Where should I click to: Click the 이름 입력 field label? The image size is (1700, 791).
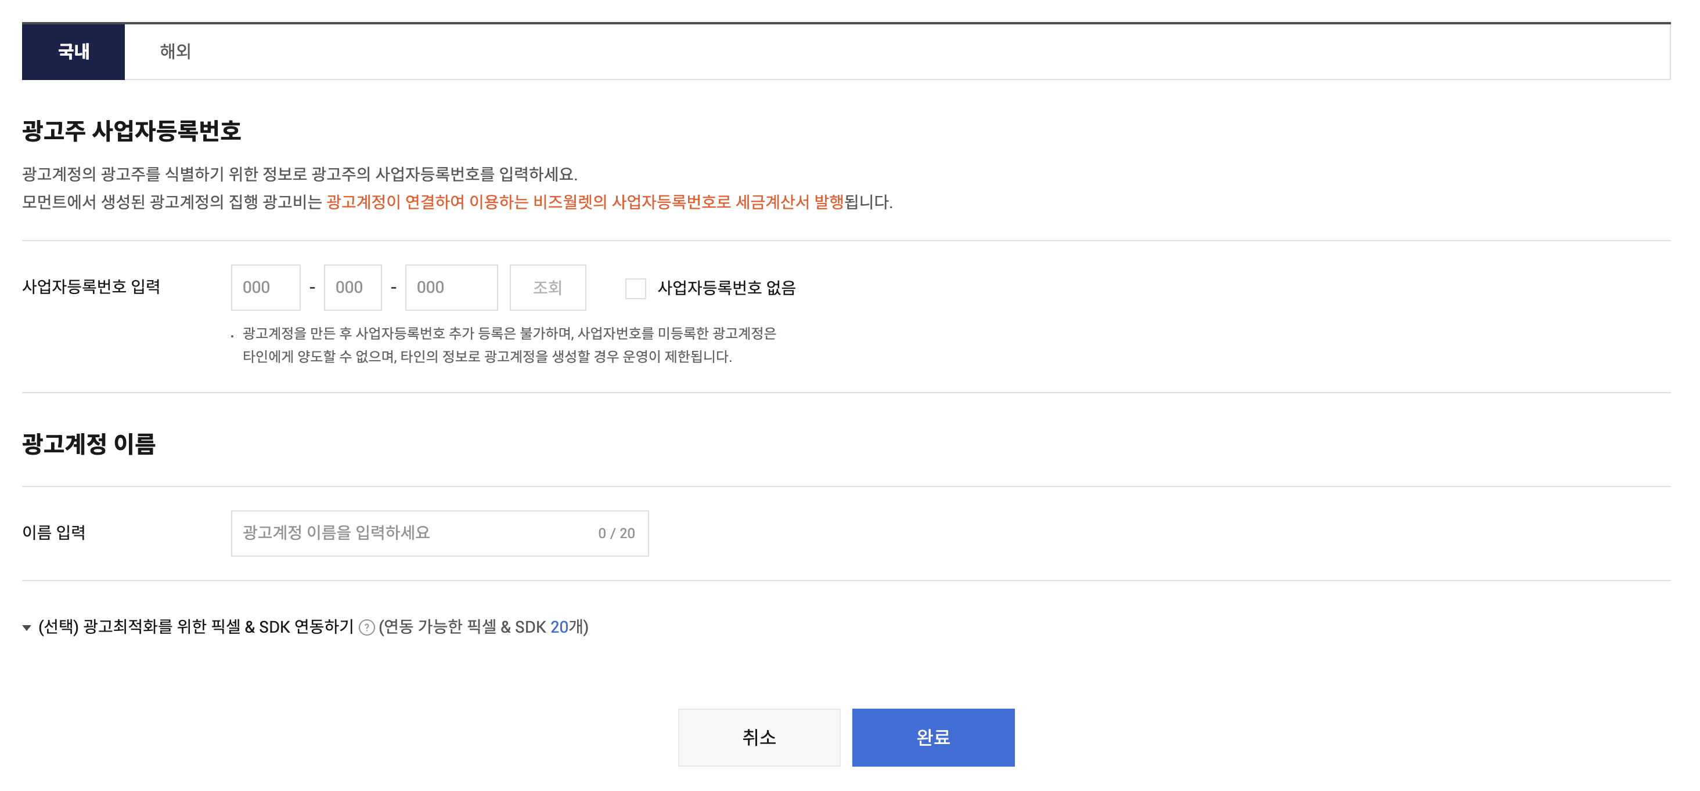click(54, 532)
